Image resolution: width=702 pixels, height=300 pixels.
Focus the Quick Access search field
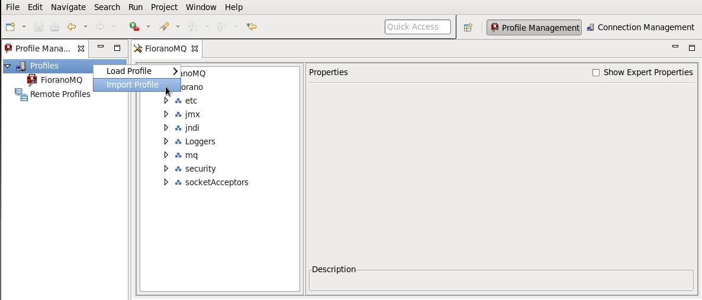point(418,27)
